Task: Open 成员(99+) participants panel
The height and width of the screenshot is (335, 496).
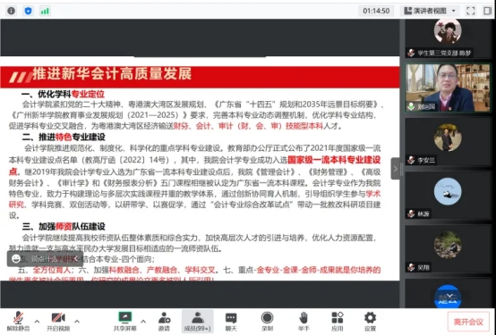Action: [197, 322]
